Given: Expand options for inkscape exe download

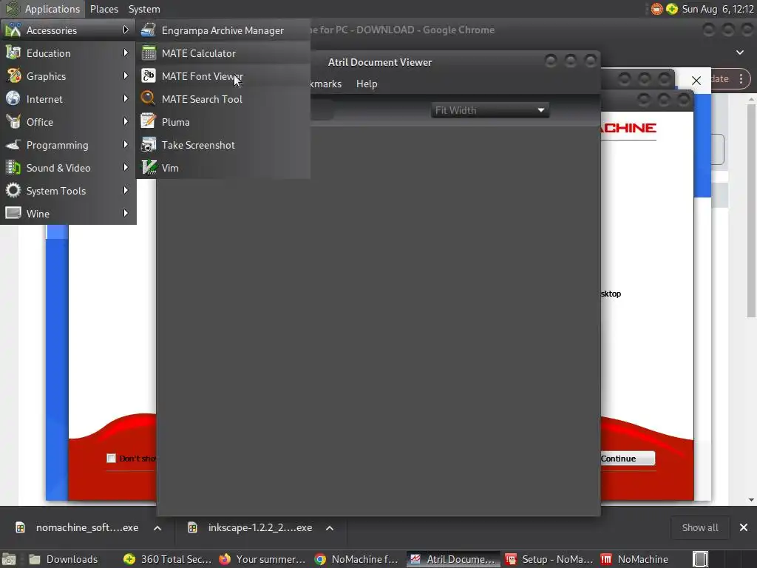Looking at the screenshot, I should click(x=330, y=528).
